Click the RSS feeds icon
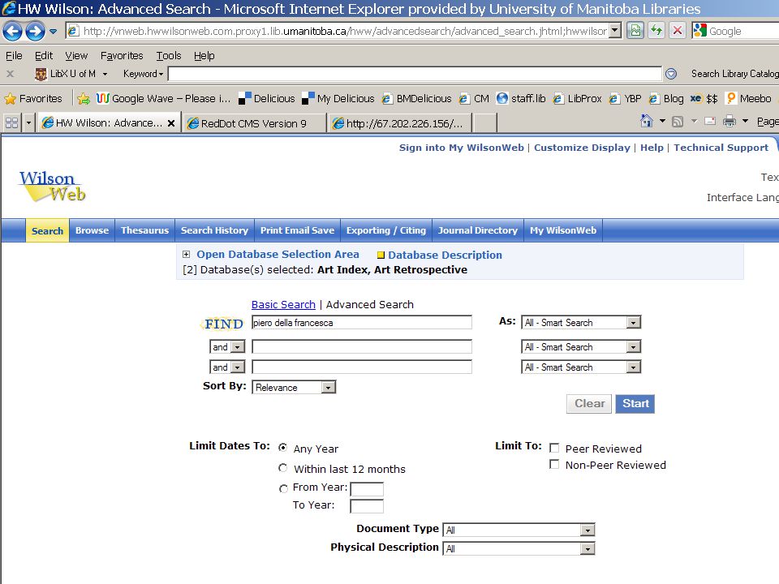Image resolution: width=779 pixels, height=584 pixels. 677,121
